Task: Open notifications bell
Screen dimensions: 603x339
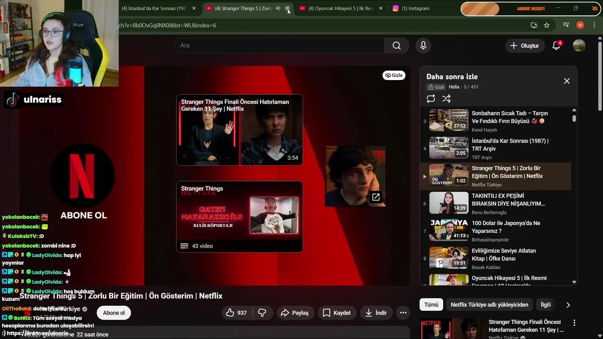Action: coord(556,46)
